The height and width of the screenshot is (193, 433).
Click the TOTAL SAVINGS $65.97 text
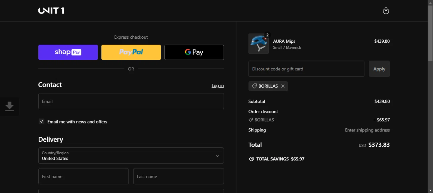[x=280, y=159]
